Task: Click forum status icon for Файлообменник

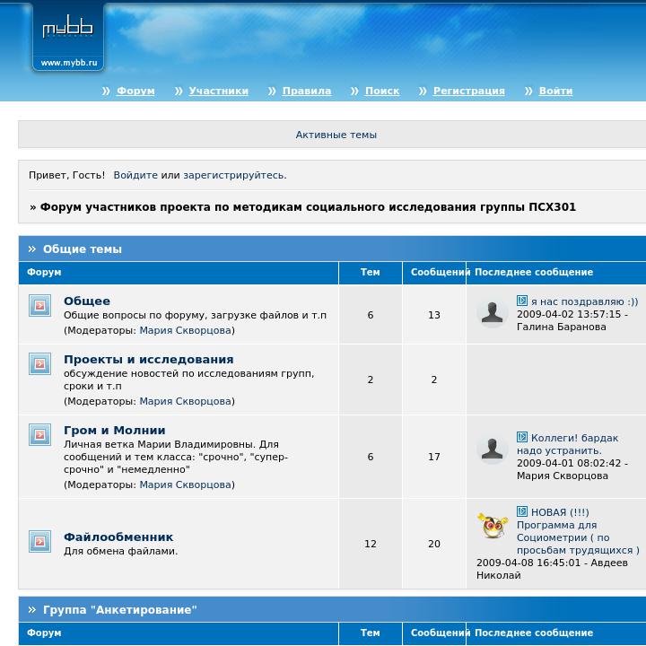Action: click(x=40, y=541)
